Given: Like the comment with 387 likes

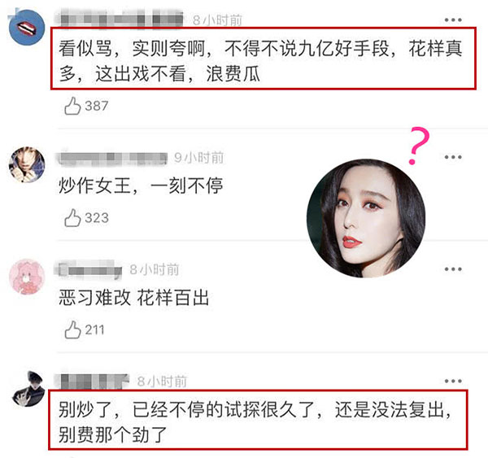Looking at the screenshot, I should (72, 106).
